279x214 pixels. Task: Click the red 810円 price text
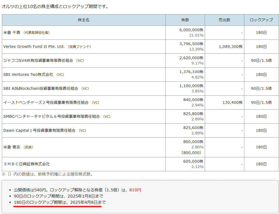(135, 190)
